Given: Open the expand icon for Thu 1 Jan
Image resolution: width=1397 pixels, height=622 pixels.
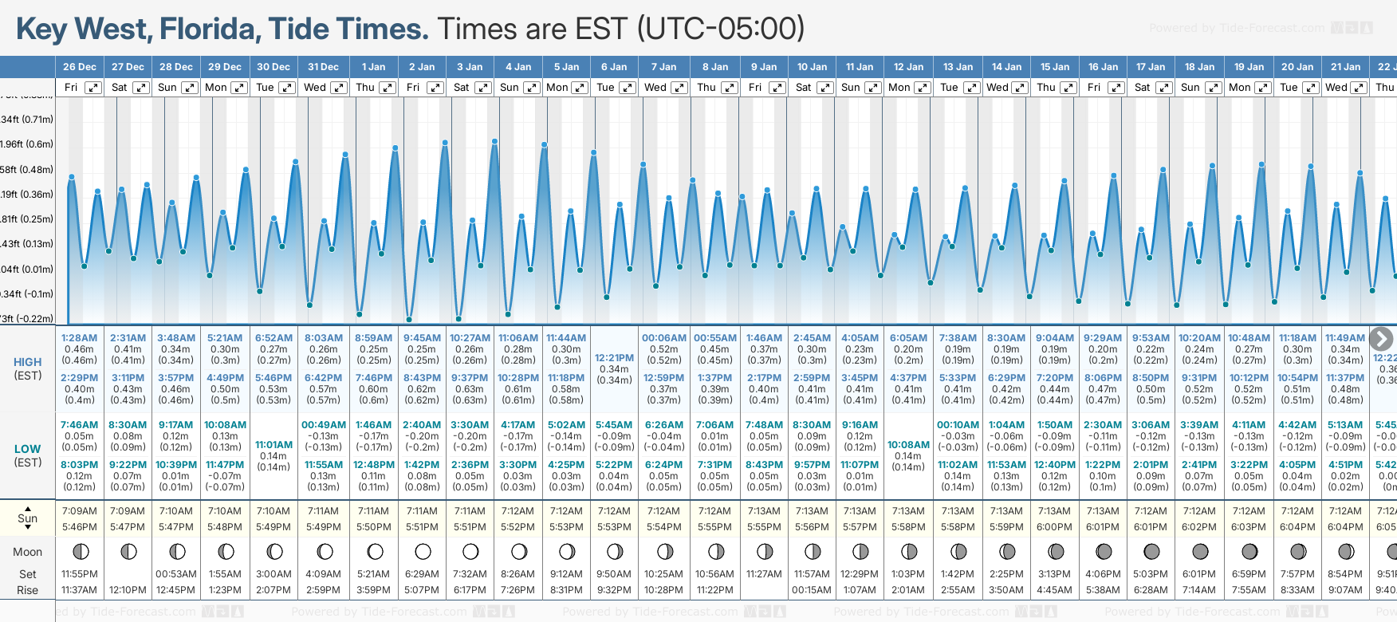Looking at the screenshot, I should 387,88.
